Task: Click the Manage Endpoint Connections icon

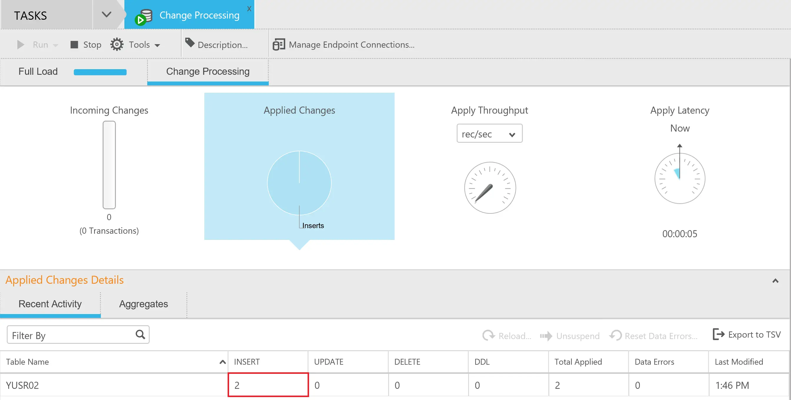Action: point(279,45)
